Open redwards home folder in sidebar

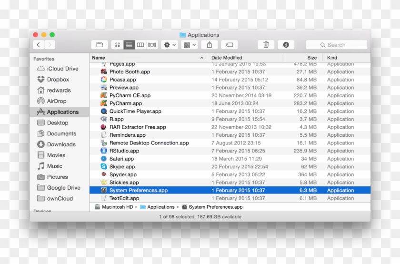click(x=59, y=91)
